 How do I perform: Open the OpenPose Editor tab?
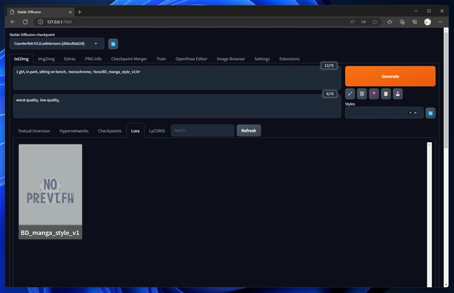coord(191,59)
